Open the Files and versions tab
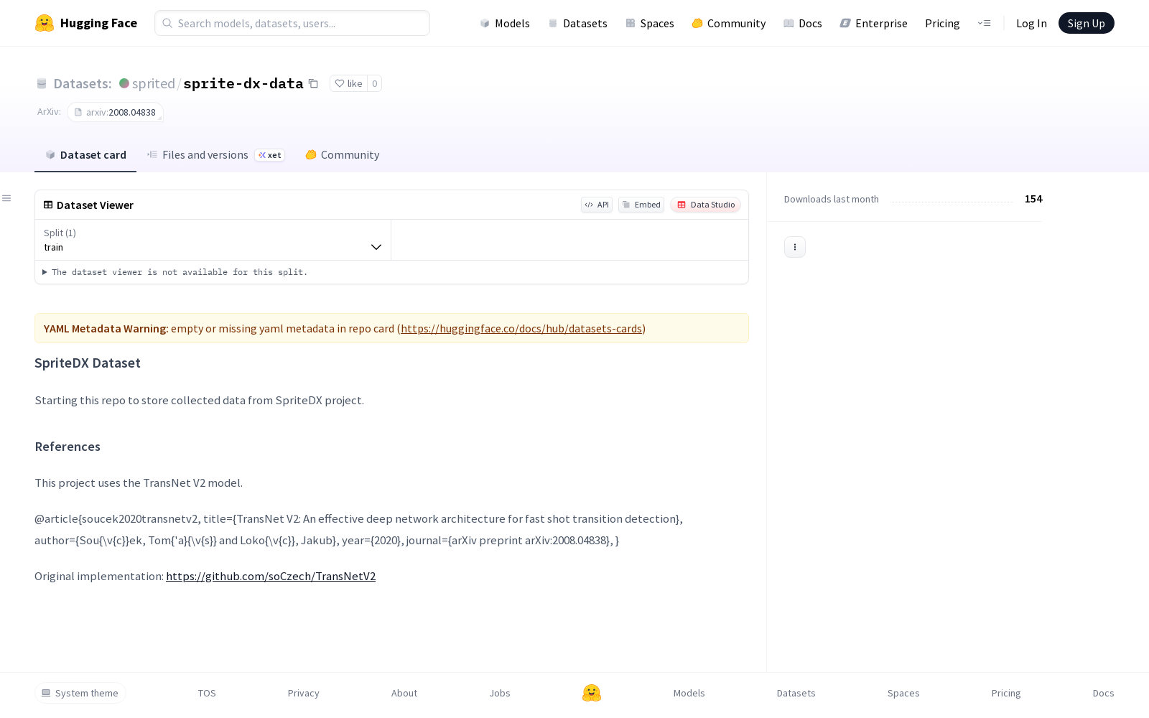Viewport: 1149px width, 718px height. (215, 155)
